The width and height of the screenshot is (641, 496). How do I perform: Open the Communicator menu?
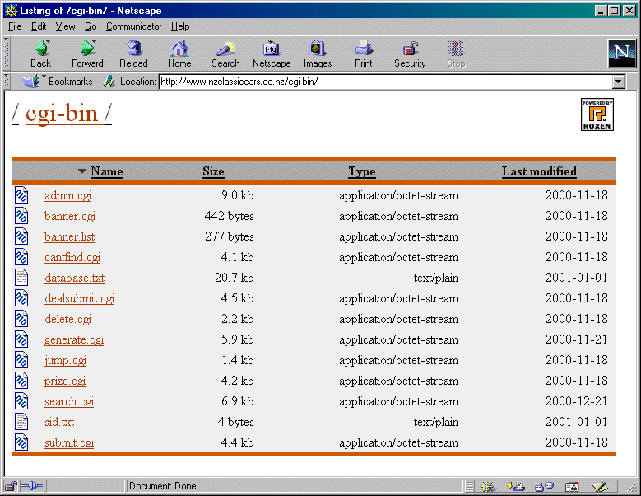pos(133,26)
